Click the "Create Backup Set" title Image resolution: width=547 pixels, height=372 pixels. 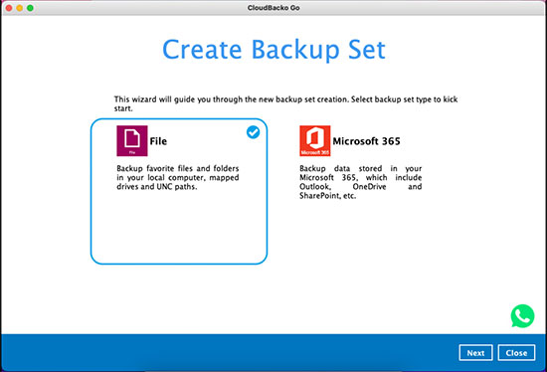pyautogui.click(x=273, y=50)
